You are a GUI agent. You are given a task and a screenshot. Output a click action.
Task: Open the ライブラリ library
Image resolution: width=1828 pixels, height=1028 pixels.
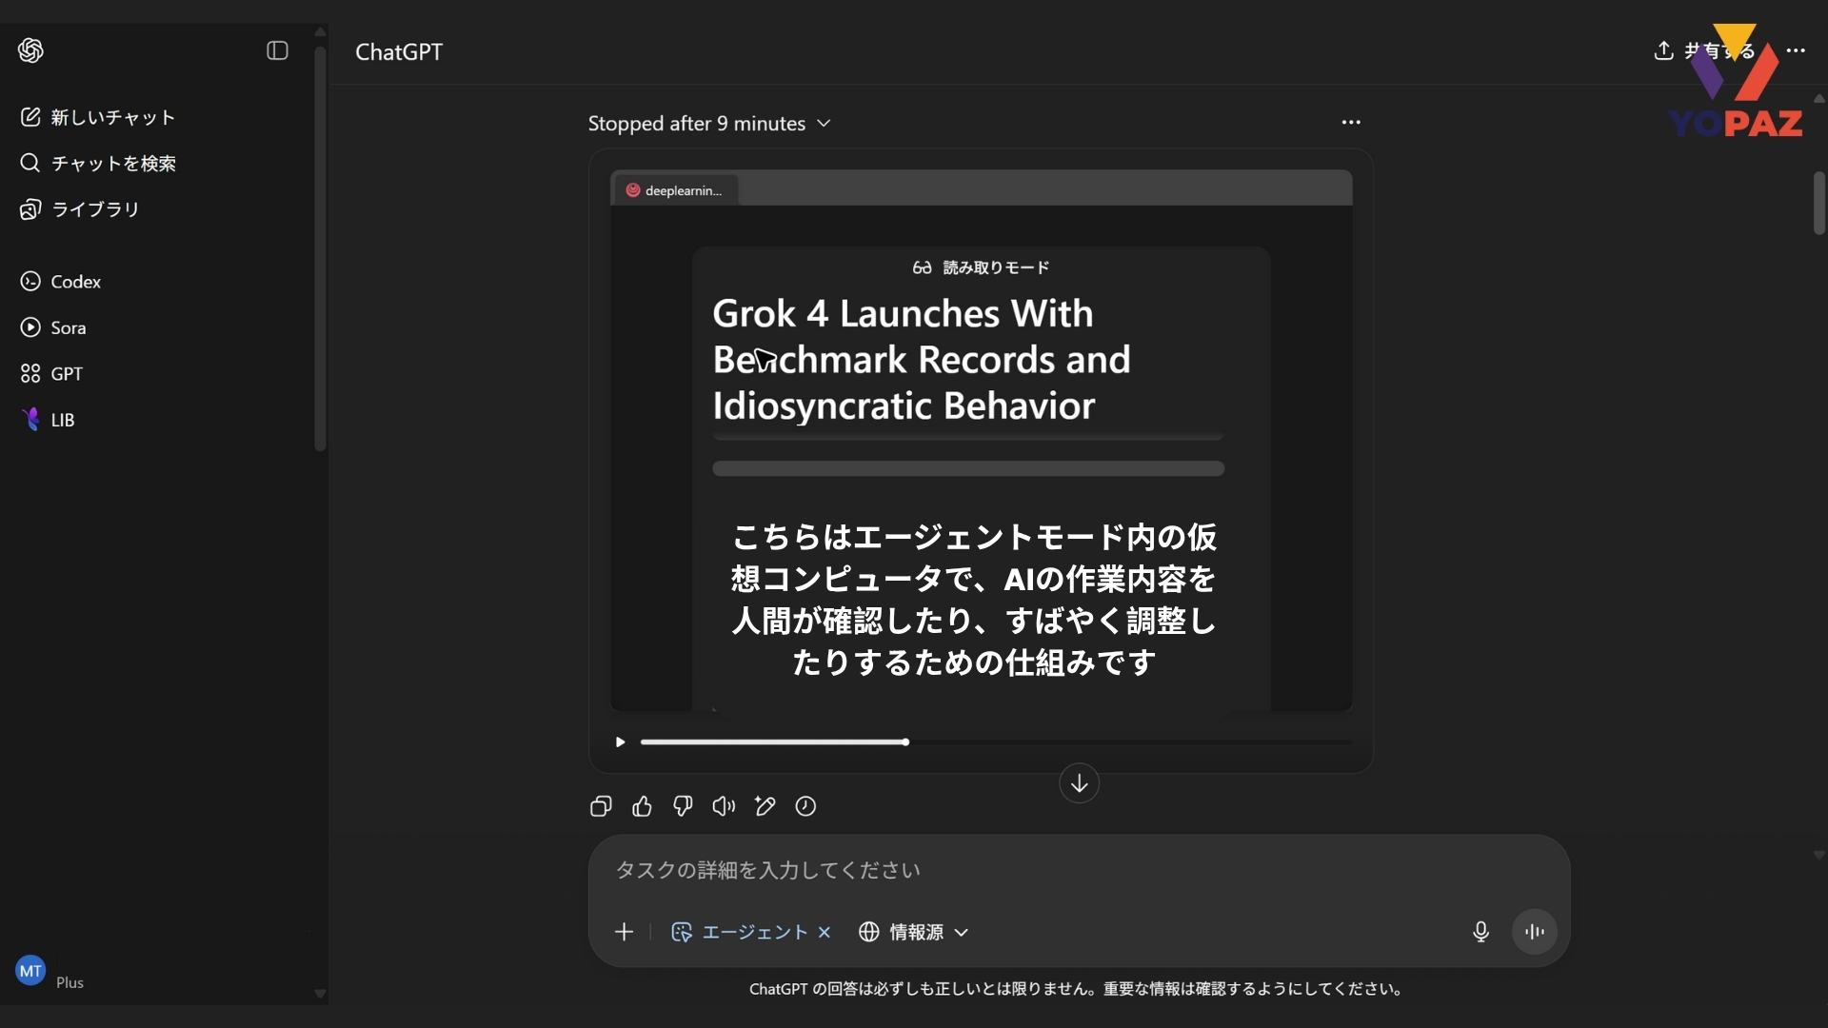pos(80,208)
